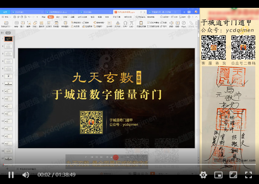Click the New Slide icon in ribbon
The image size is (259, 184).
pos(6,23)
